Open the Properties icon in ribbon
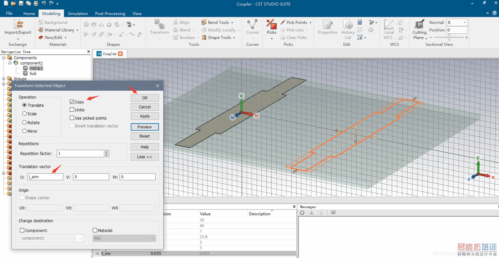The width and height of the screenshot is (499, 258). coord(327,25)
